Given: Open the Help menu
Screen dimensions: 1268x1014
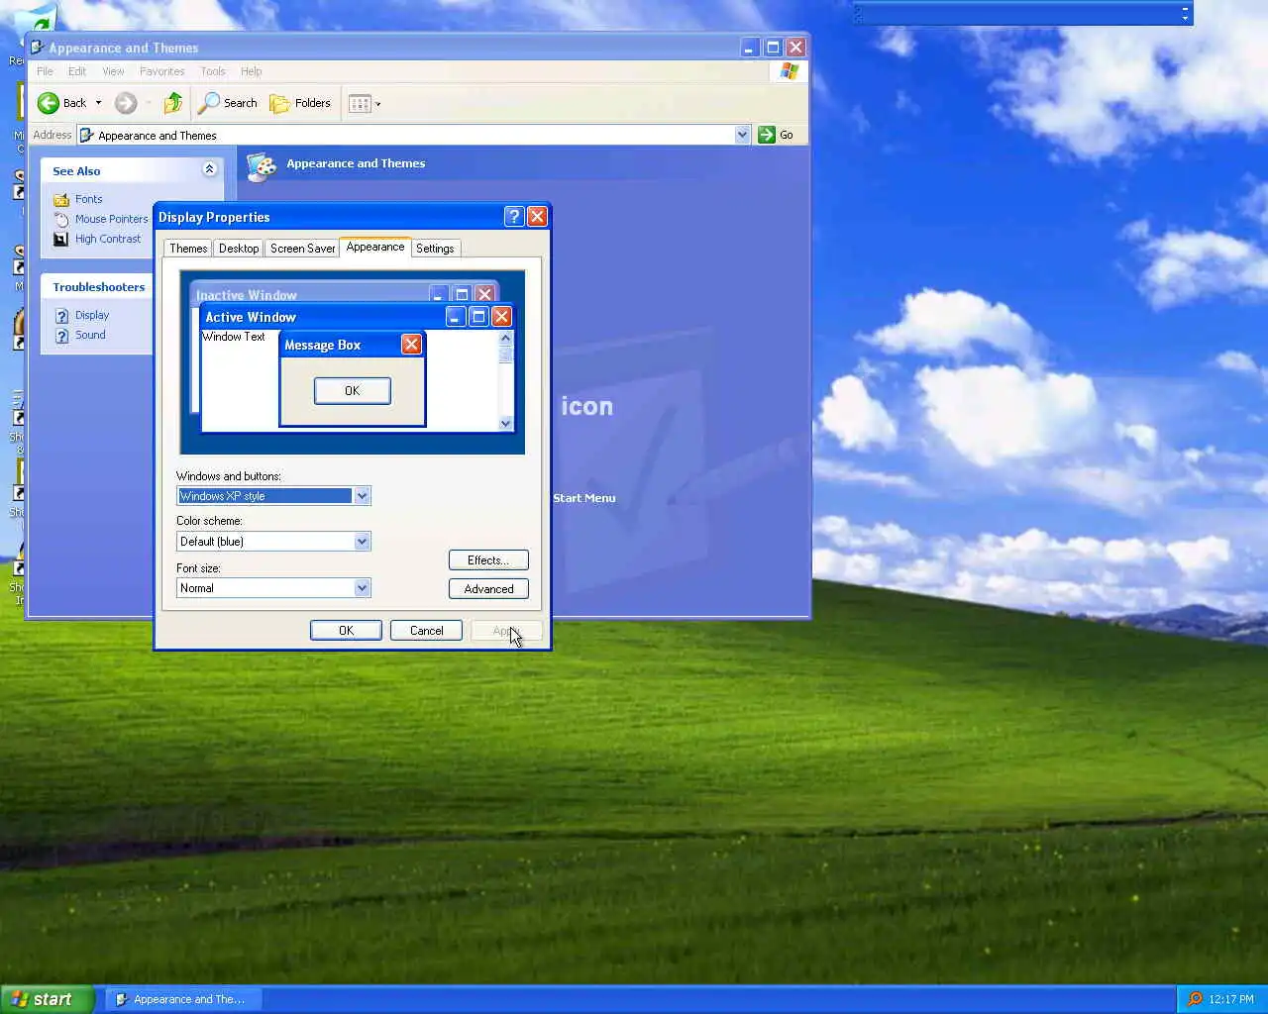Looking at the screenshot, I should [x=252, y=71].
